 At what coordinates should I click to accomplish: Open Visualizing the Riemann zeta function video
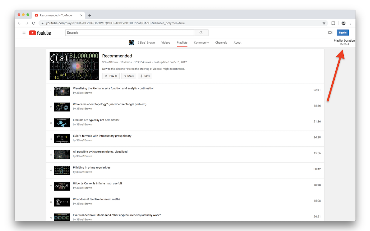click(x=114, y=88)
